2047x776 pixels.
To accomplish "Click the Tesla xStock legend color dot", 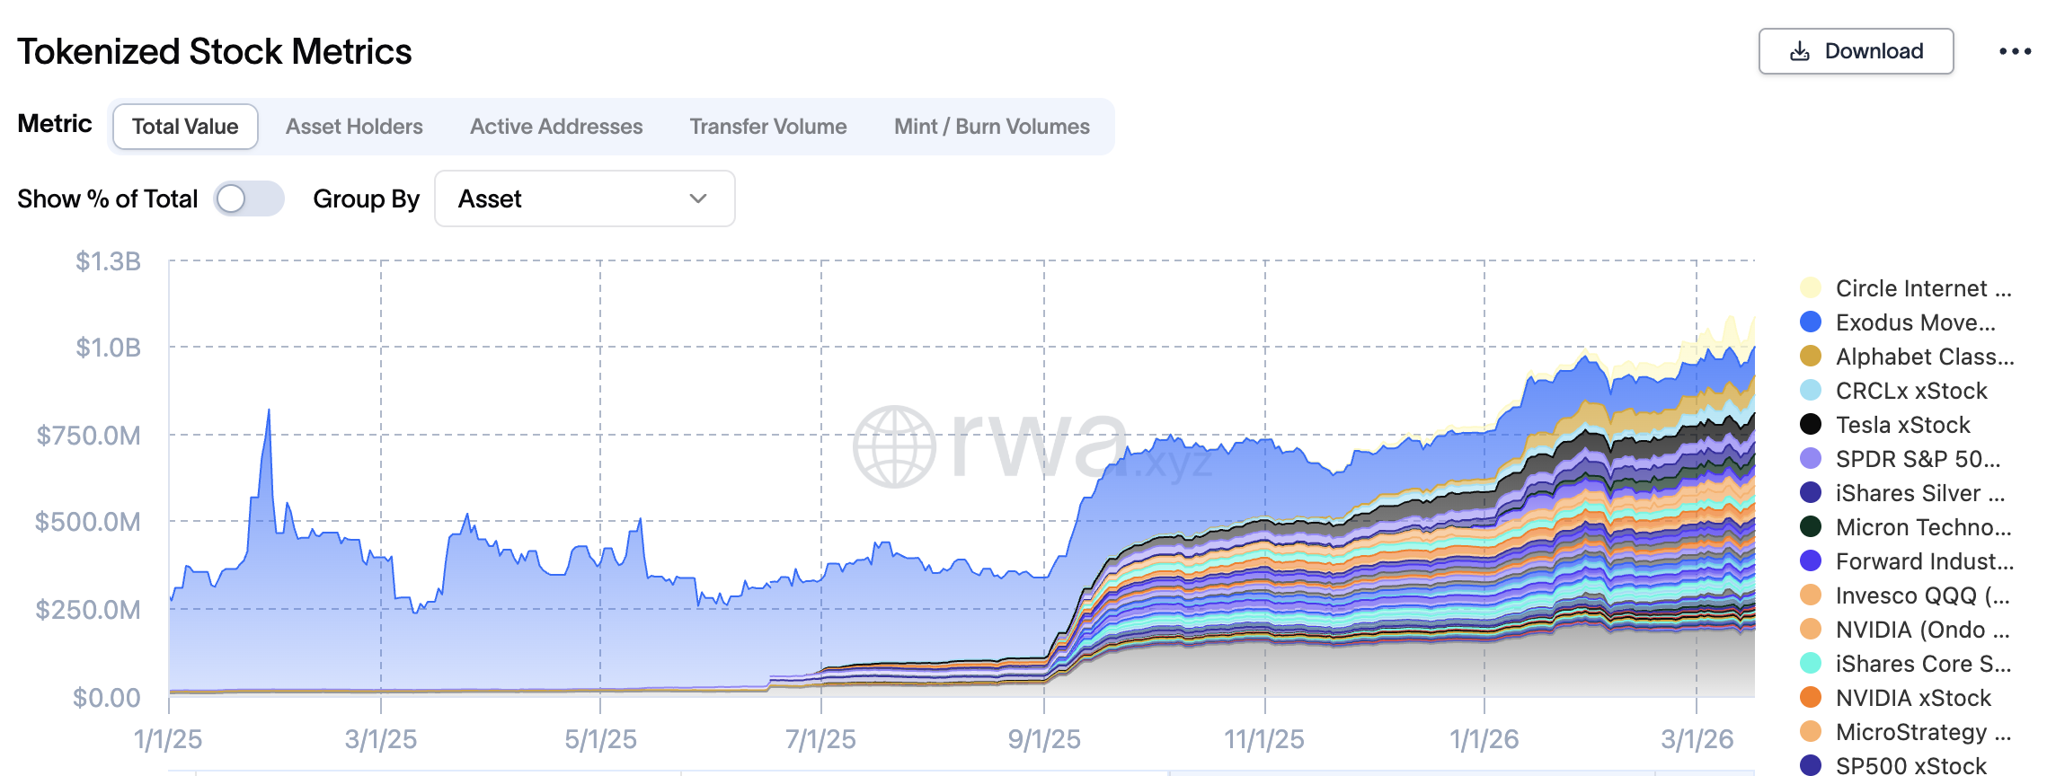I will pyautogui.click(x=1811, y=425).
